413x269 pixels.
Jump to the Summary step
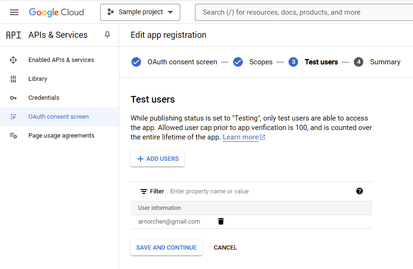[385, 62]
